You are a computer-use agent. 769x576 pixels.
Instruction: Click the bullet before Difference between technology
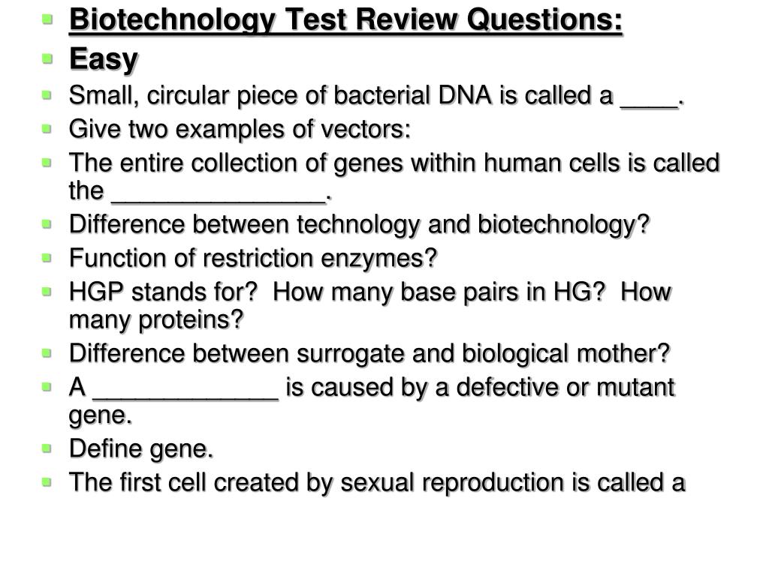point(47,224)
